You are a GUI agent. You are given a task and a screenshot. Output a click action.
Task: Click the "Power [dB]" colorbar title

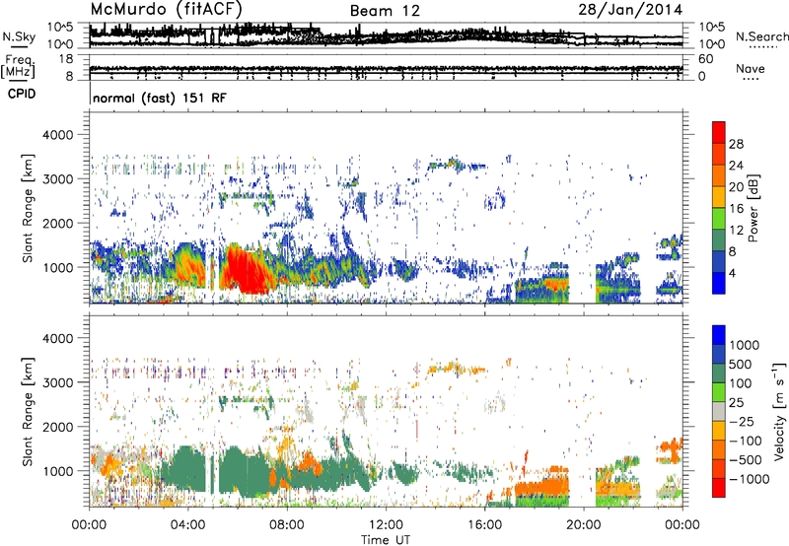753,208
